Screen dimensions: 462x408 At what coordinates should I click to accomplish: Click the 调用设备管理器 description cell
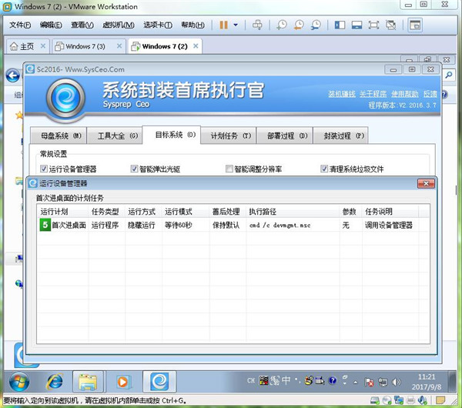coord(389,226)
